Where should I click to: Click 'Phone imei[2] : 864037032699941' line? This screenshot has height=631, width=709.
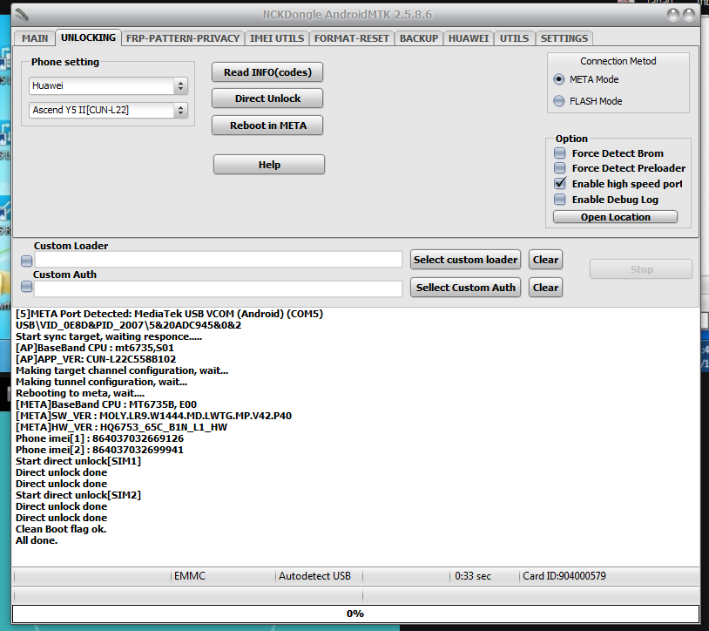click(x=99, y=450)
